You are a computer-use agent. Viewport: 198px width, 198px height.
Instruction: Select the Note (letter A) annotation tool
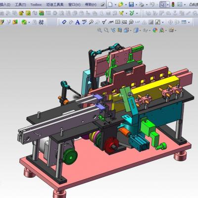pos(78,22)
